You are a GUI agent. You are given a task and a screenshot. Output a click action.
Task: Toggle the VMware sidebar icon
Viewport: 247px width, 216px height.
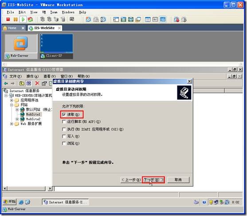tap(116, 20)
